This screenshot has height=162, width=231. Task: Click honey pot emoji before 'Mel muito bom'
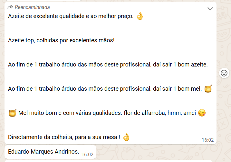pos(12,113)
